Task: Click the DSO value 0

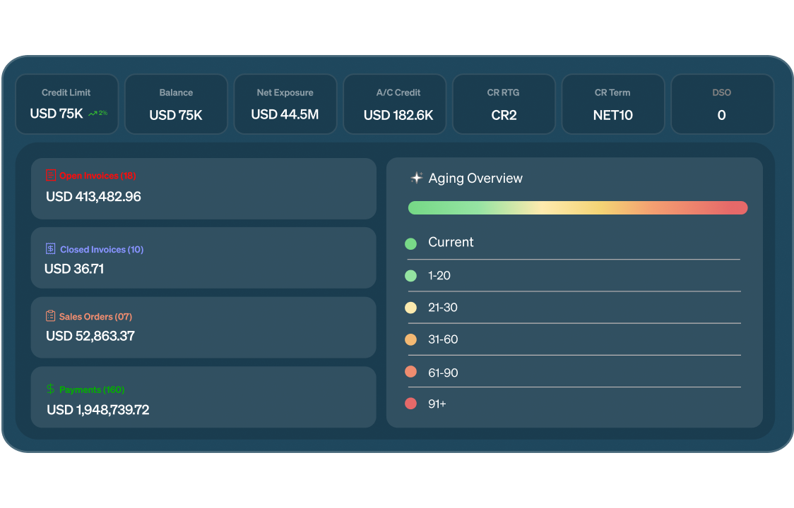Action: click(721, 116)
